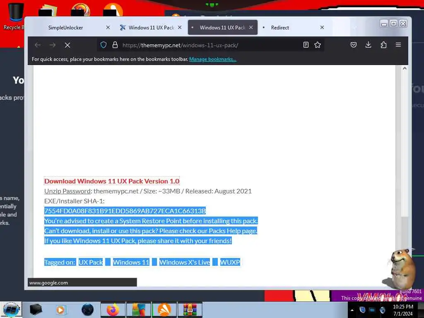Click the System Restore Point advisory line
This screenshot has height=318, width=424.
pyautogui.click(x=151, y=221)
